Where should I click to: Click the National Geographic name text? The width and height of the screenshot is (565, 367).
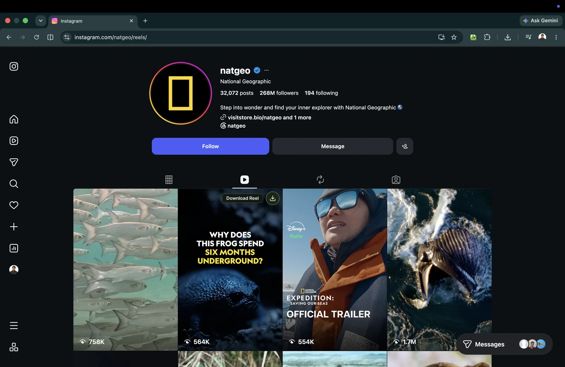tap(245, 81)
